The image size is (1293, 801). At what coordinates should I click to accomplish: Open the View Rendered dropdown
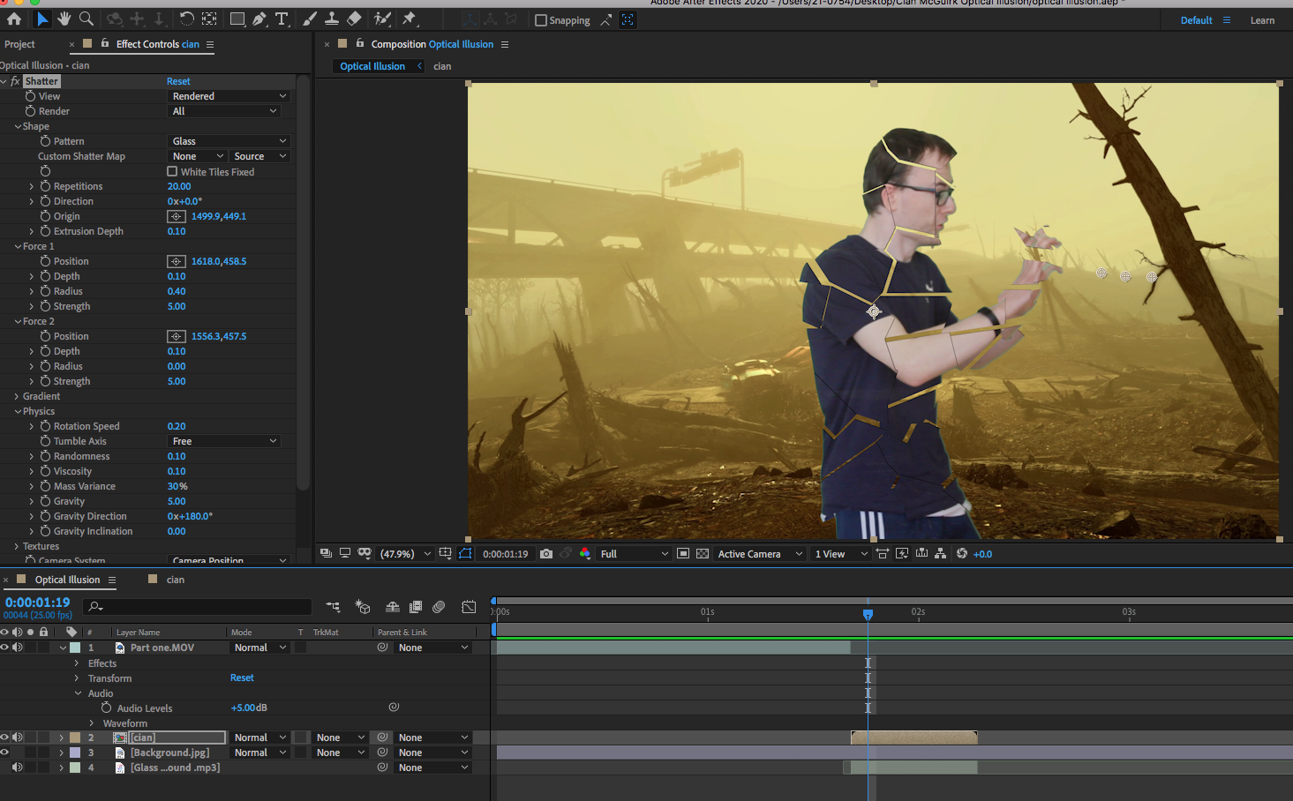[229, 96]
